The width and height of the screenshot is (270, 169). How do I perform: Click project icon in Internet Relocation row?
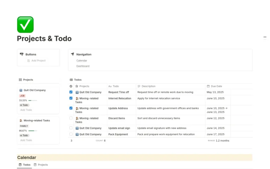[x=77, y=99]
